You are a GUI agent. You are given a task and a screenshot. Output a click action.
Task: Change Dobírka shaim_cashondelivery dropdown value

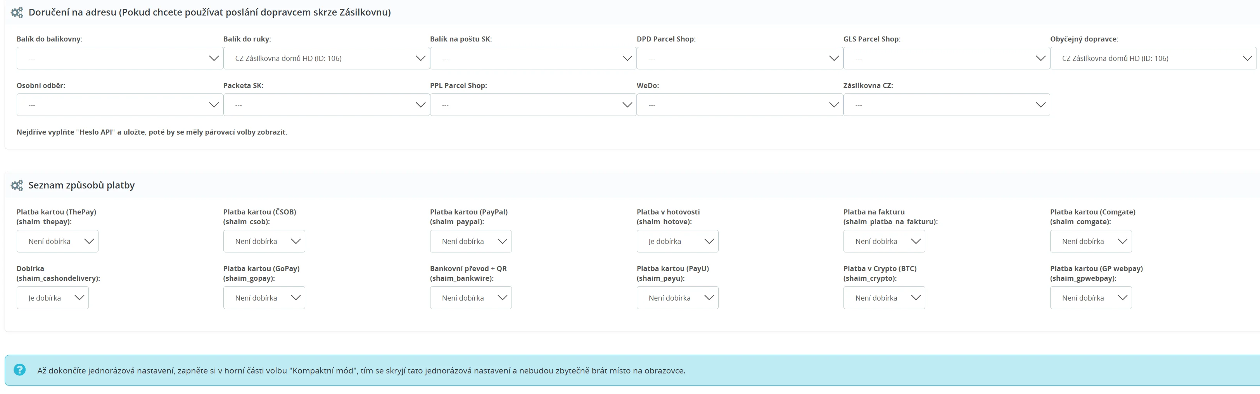pyautogui.click(x=52, y=298)
